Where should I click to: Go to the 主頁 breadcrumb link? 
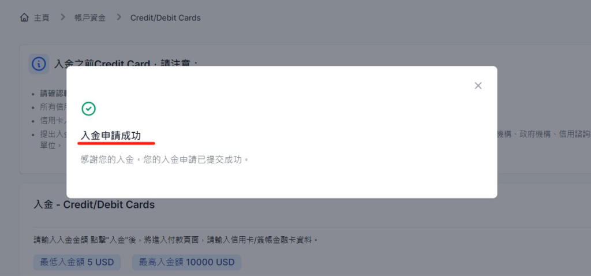click(x=42, y=18)
